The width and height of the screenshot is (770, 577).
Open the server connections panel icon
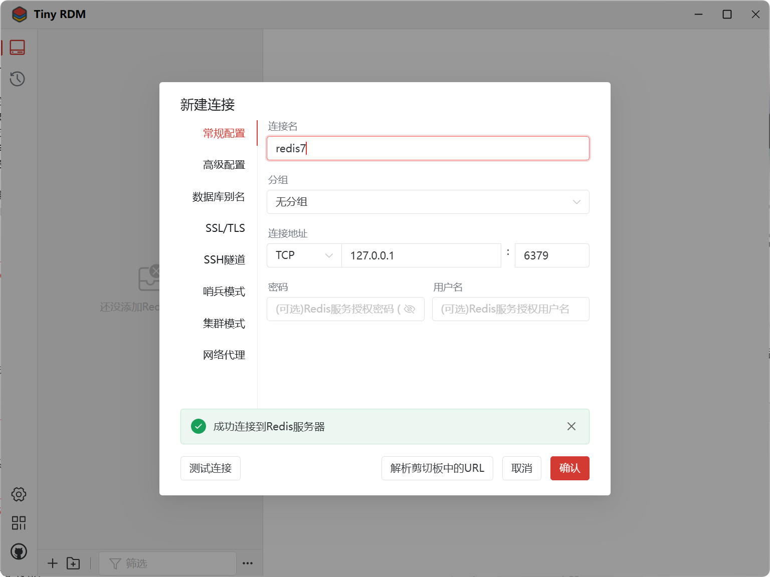18,48
